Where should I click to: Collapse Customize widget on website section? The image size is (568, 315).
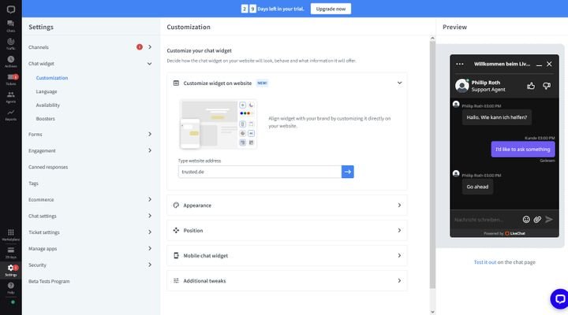click(x=399, y=83)
